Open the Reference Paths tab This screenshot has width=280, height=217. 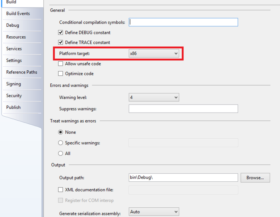22,72
